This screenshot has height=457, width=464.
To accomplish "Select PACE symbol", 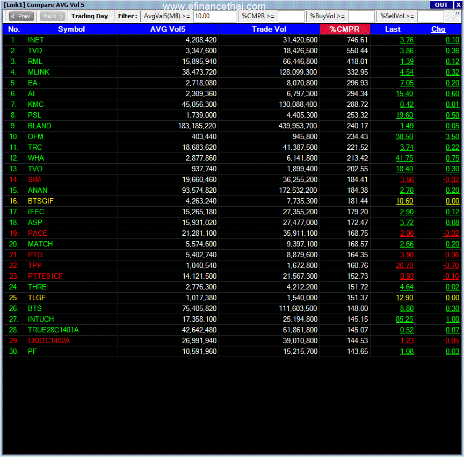I will (38, 233).
